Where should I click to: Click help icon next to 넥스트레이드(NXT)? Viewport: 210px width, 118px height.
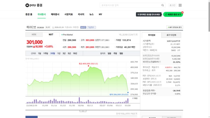(137, 35)
